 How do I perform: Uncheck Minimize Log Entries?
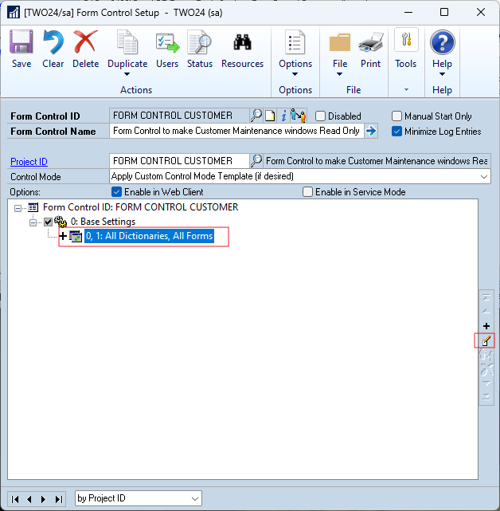pos(396,132)
